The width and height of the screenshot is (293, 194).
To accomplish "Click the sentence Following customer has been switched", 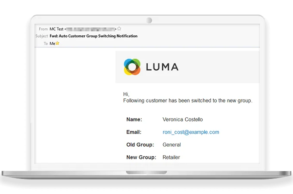I will [188, 100].
